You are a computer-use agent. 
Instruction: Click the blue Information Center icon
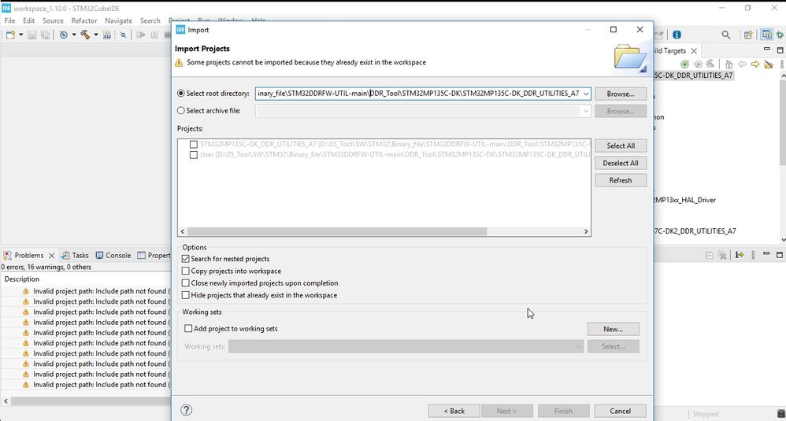(x=677, y=35)
